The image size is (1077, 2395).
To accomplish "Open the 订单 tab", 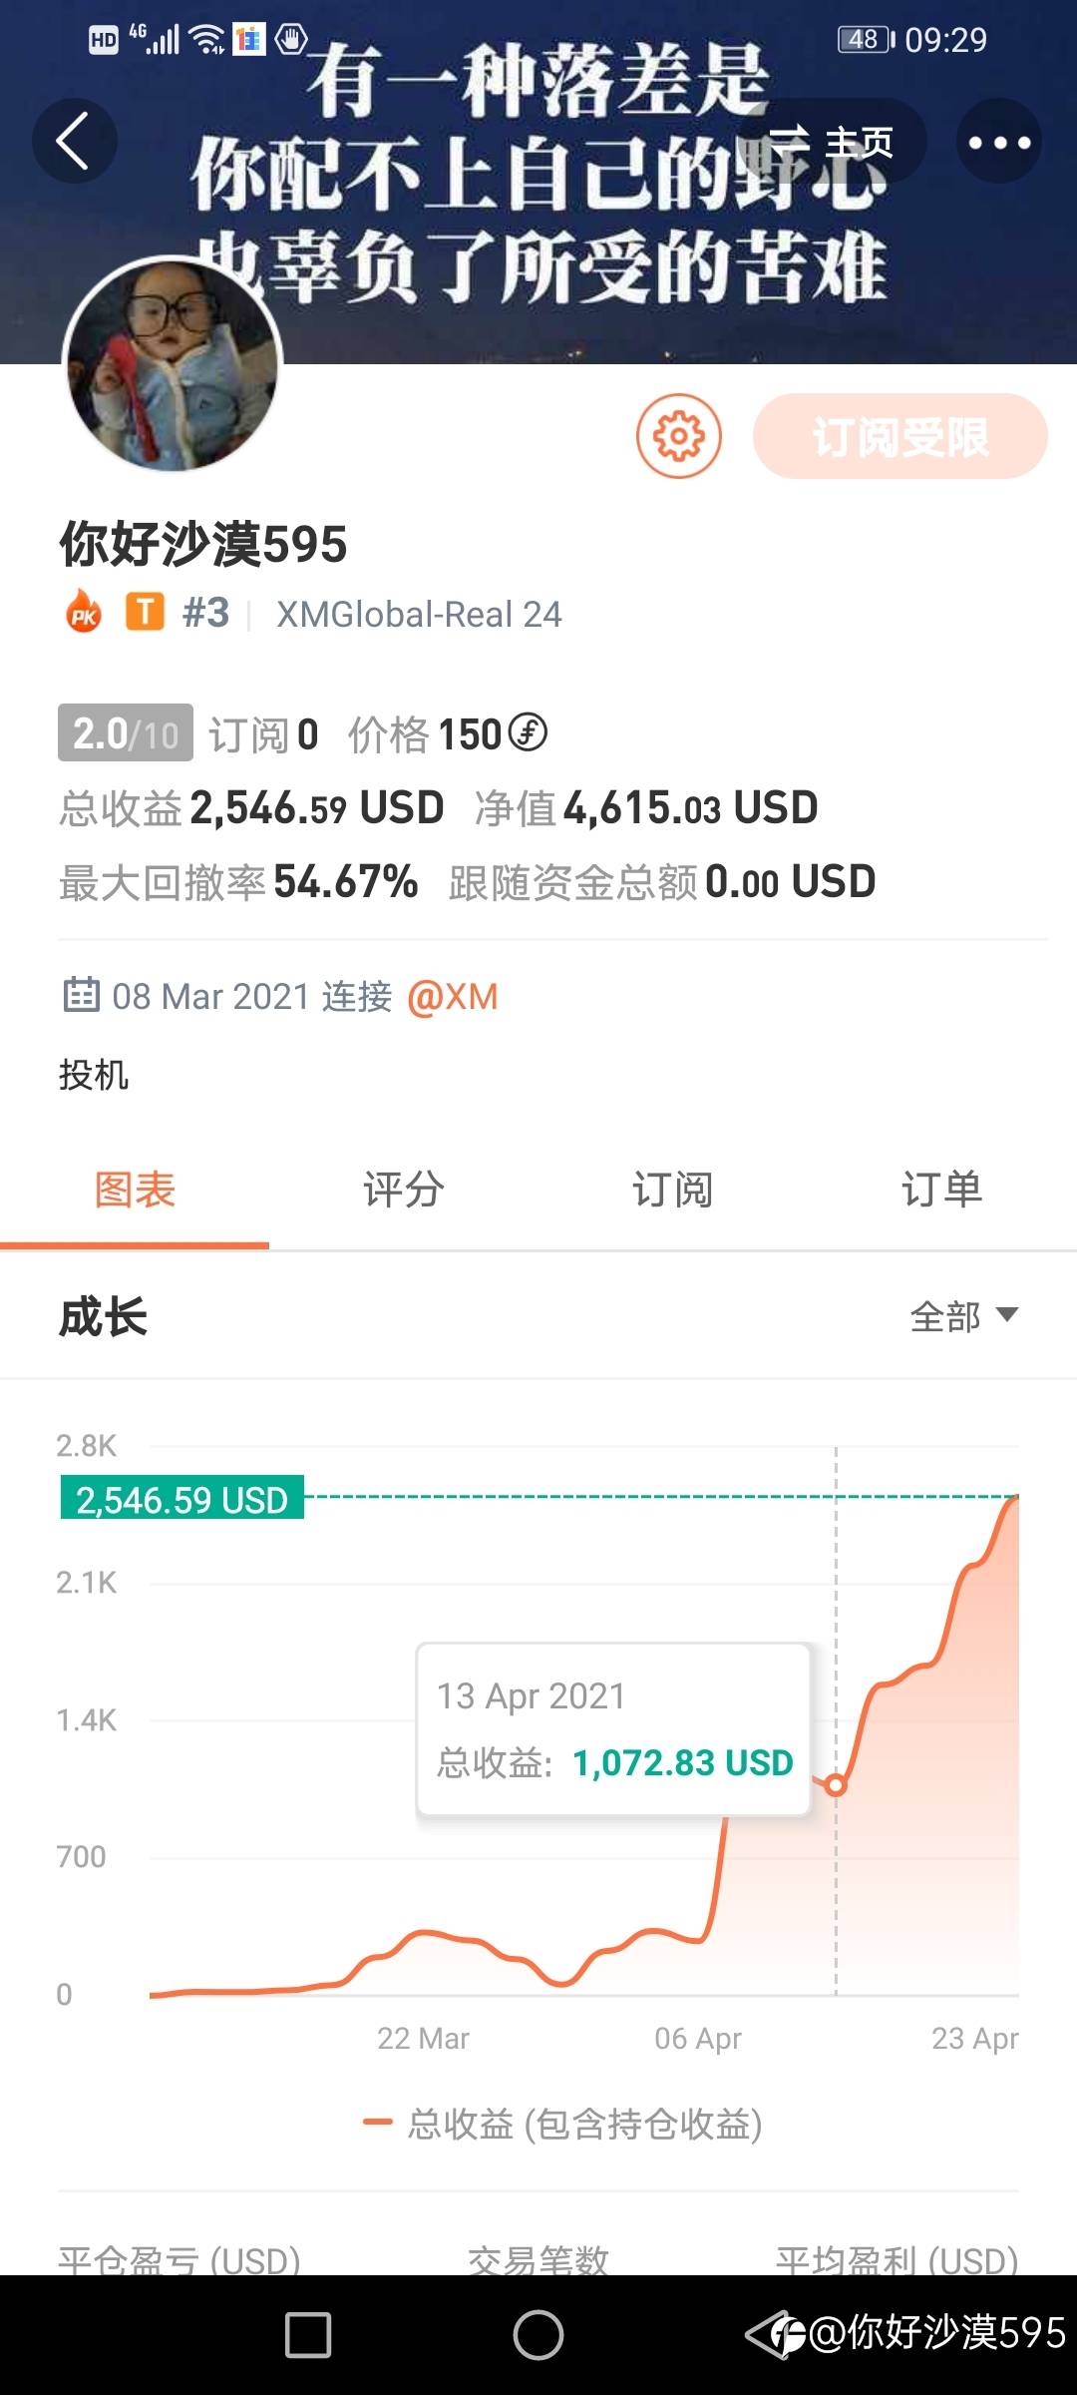I will (x=941, y=1190).
